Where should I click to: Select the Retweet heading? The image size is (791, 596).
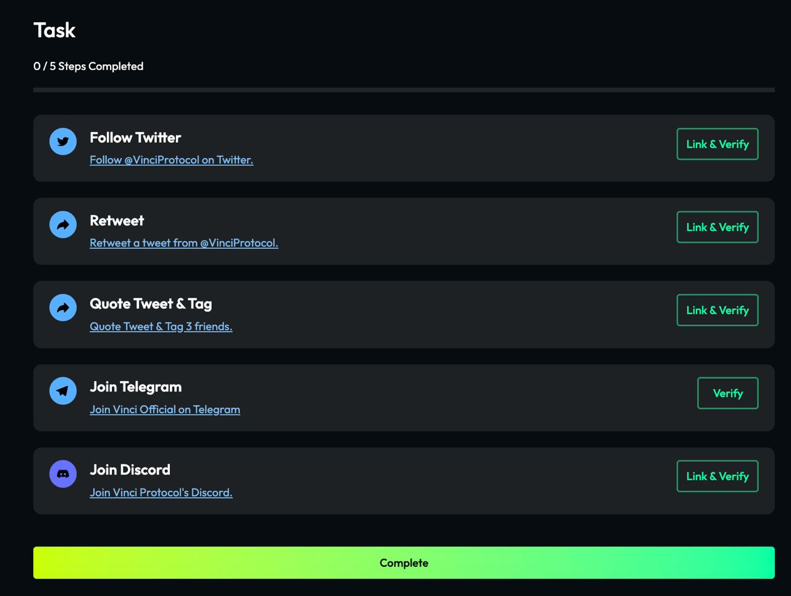point(117,220)
